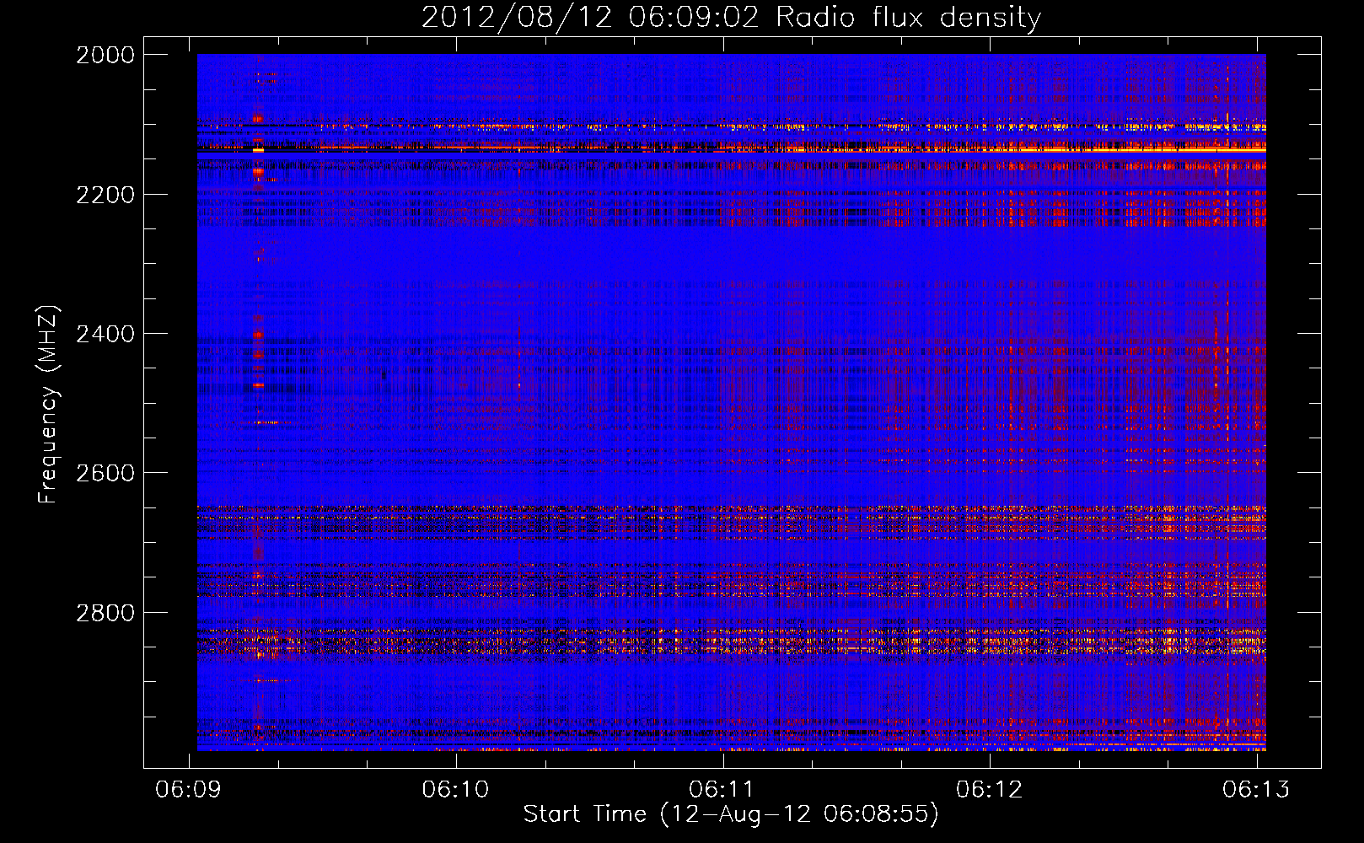Click the 06:12 time tick label

[990, 789]
